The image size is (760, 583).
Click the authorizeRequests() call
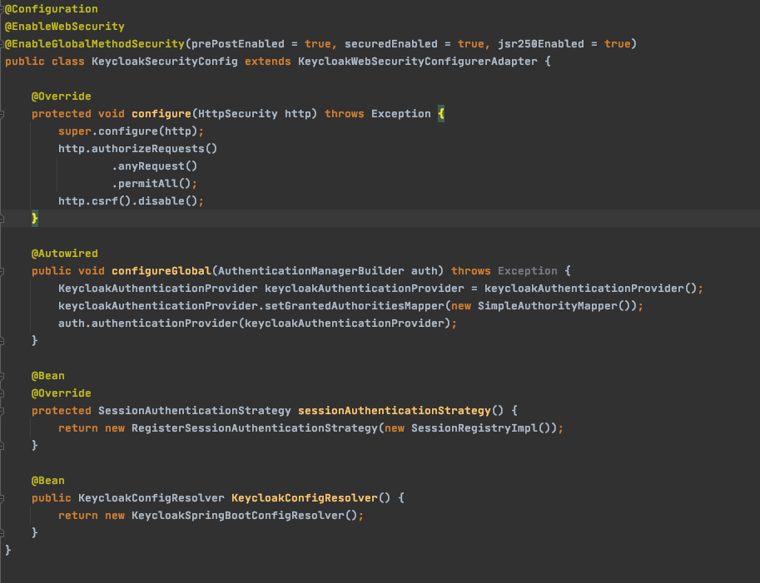click(x=154, y=149)
